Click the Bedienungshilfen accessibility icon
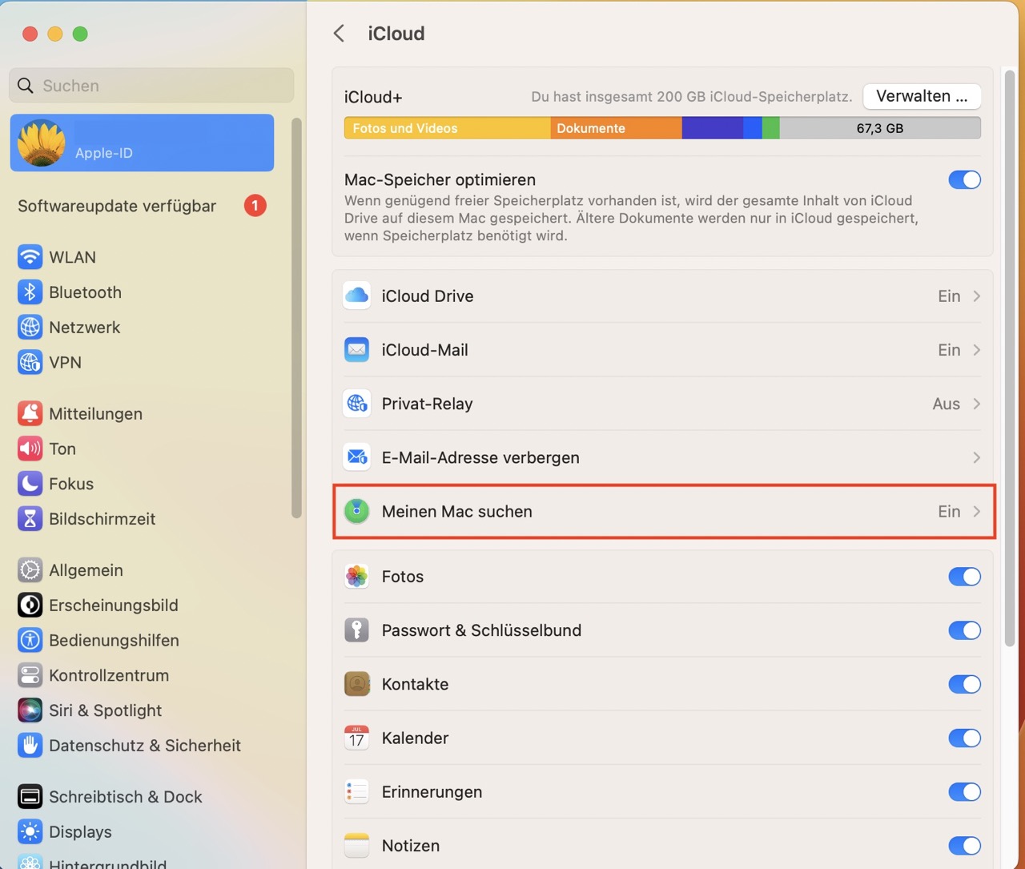 coord(30,641)
